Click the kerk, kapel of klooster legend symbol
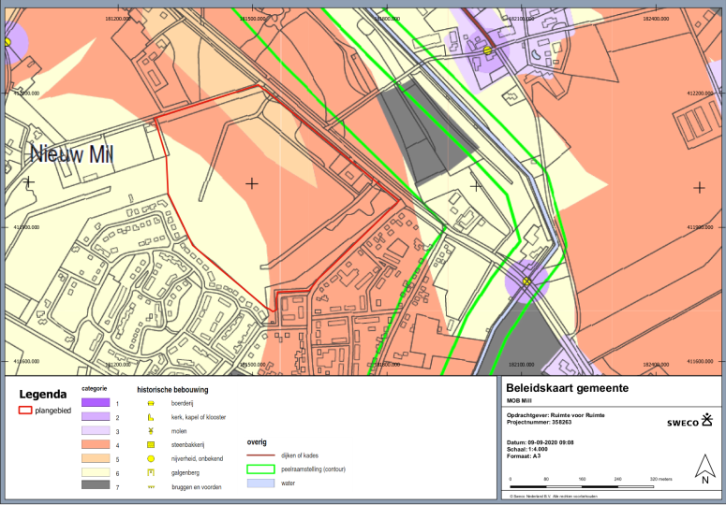 [151, 417]
